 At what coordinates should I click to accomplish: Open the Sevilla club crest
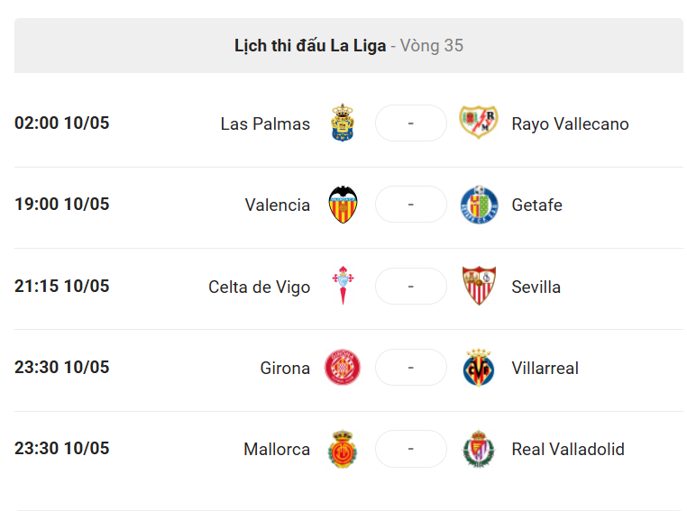click(479, 286)
